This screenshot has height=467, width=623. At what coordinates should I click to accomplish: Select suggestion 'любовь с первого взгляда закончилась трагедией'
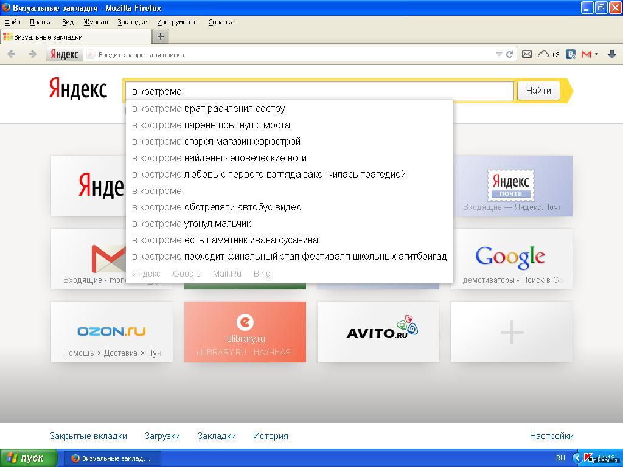tap(289, 175)
